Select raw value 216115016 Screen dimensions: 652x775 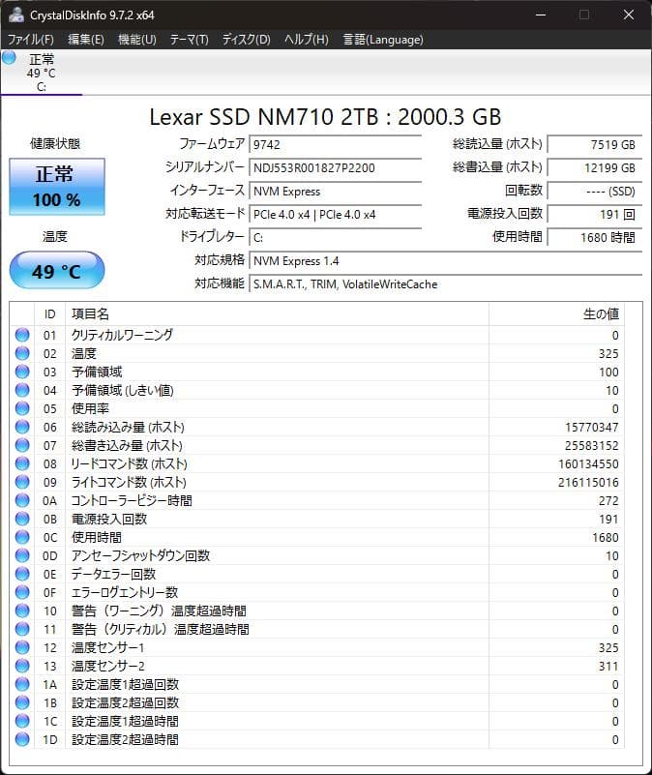point(589,483)
